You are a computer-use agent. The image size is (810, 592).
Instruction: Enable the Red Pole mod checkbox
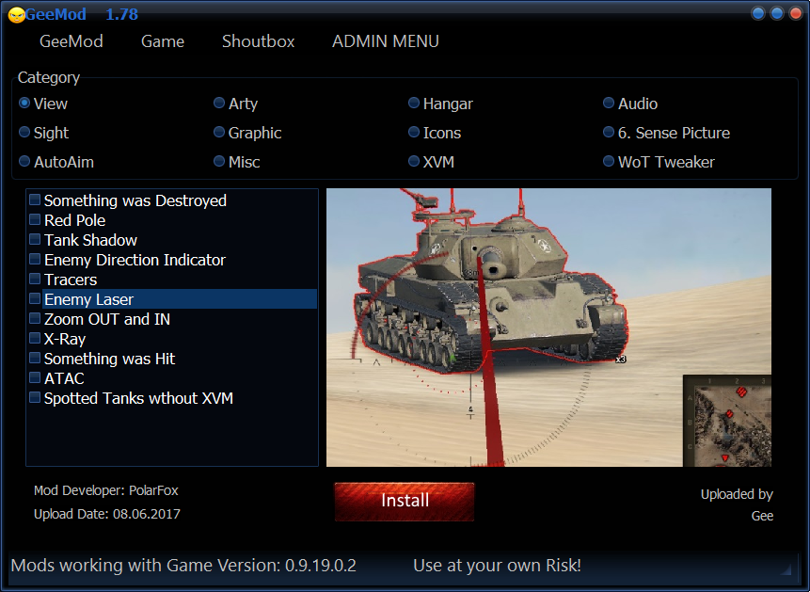point(35,219)
